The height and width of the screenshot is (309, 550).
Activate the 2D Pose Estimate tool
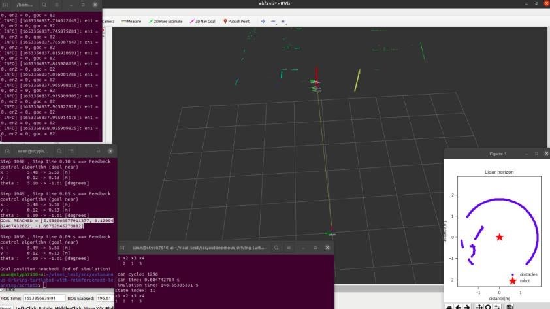pos(166,21)
